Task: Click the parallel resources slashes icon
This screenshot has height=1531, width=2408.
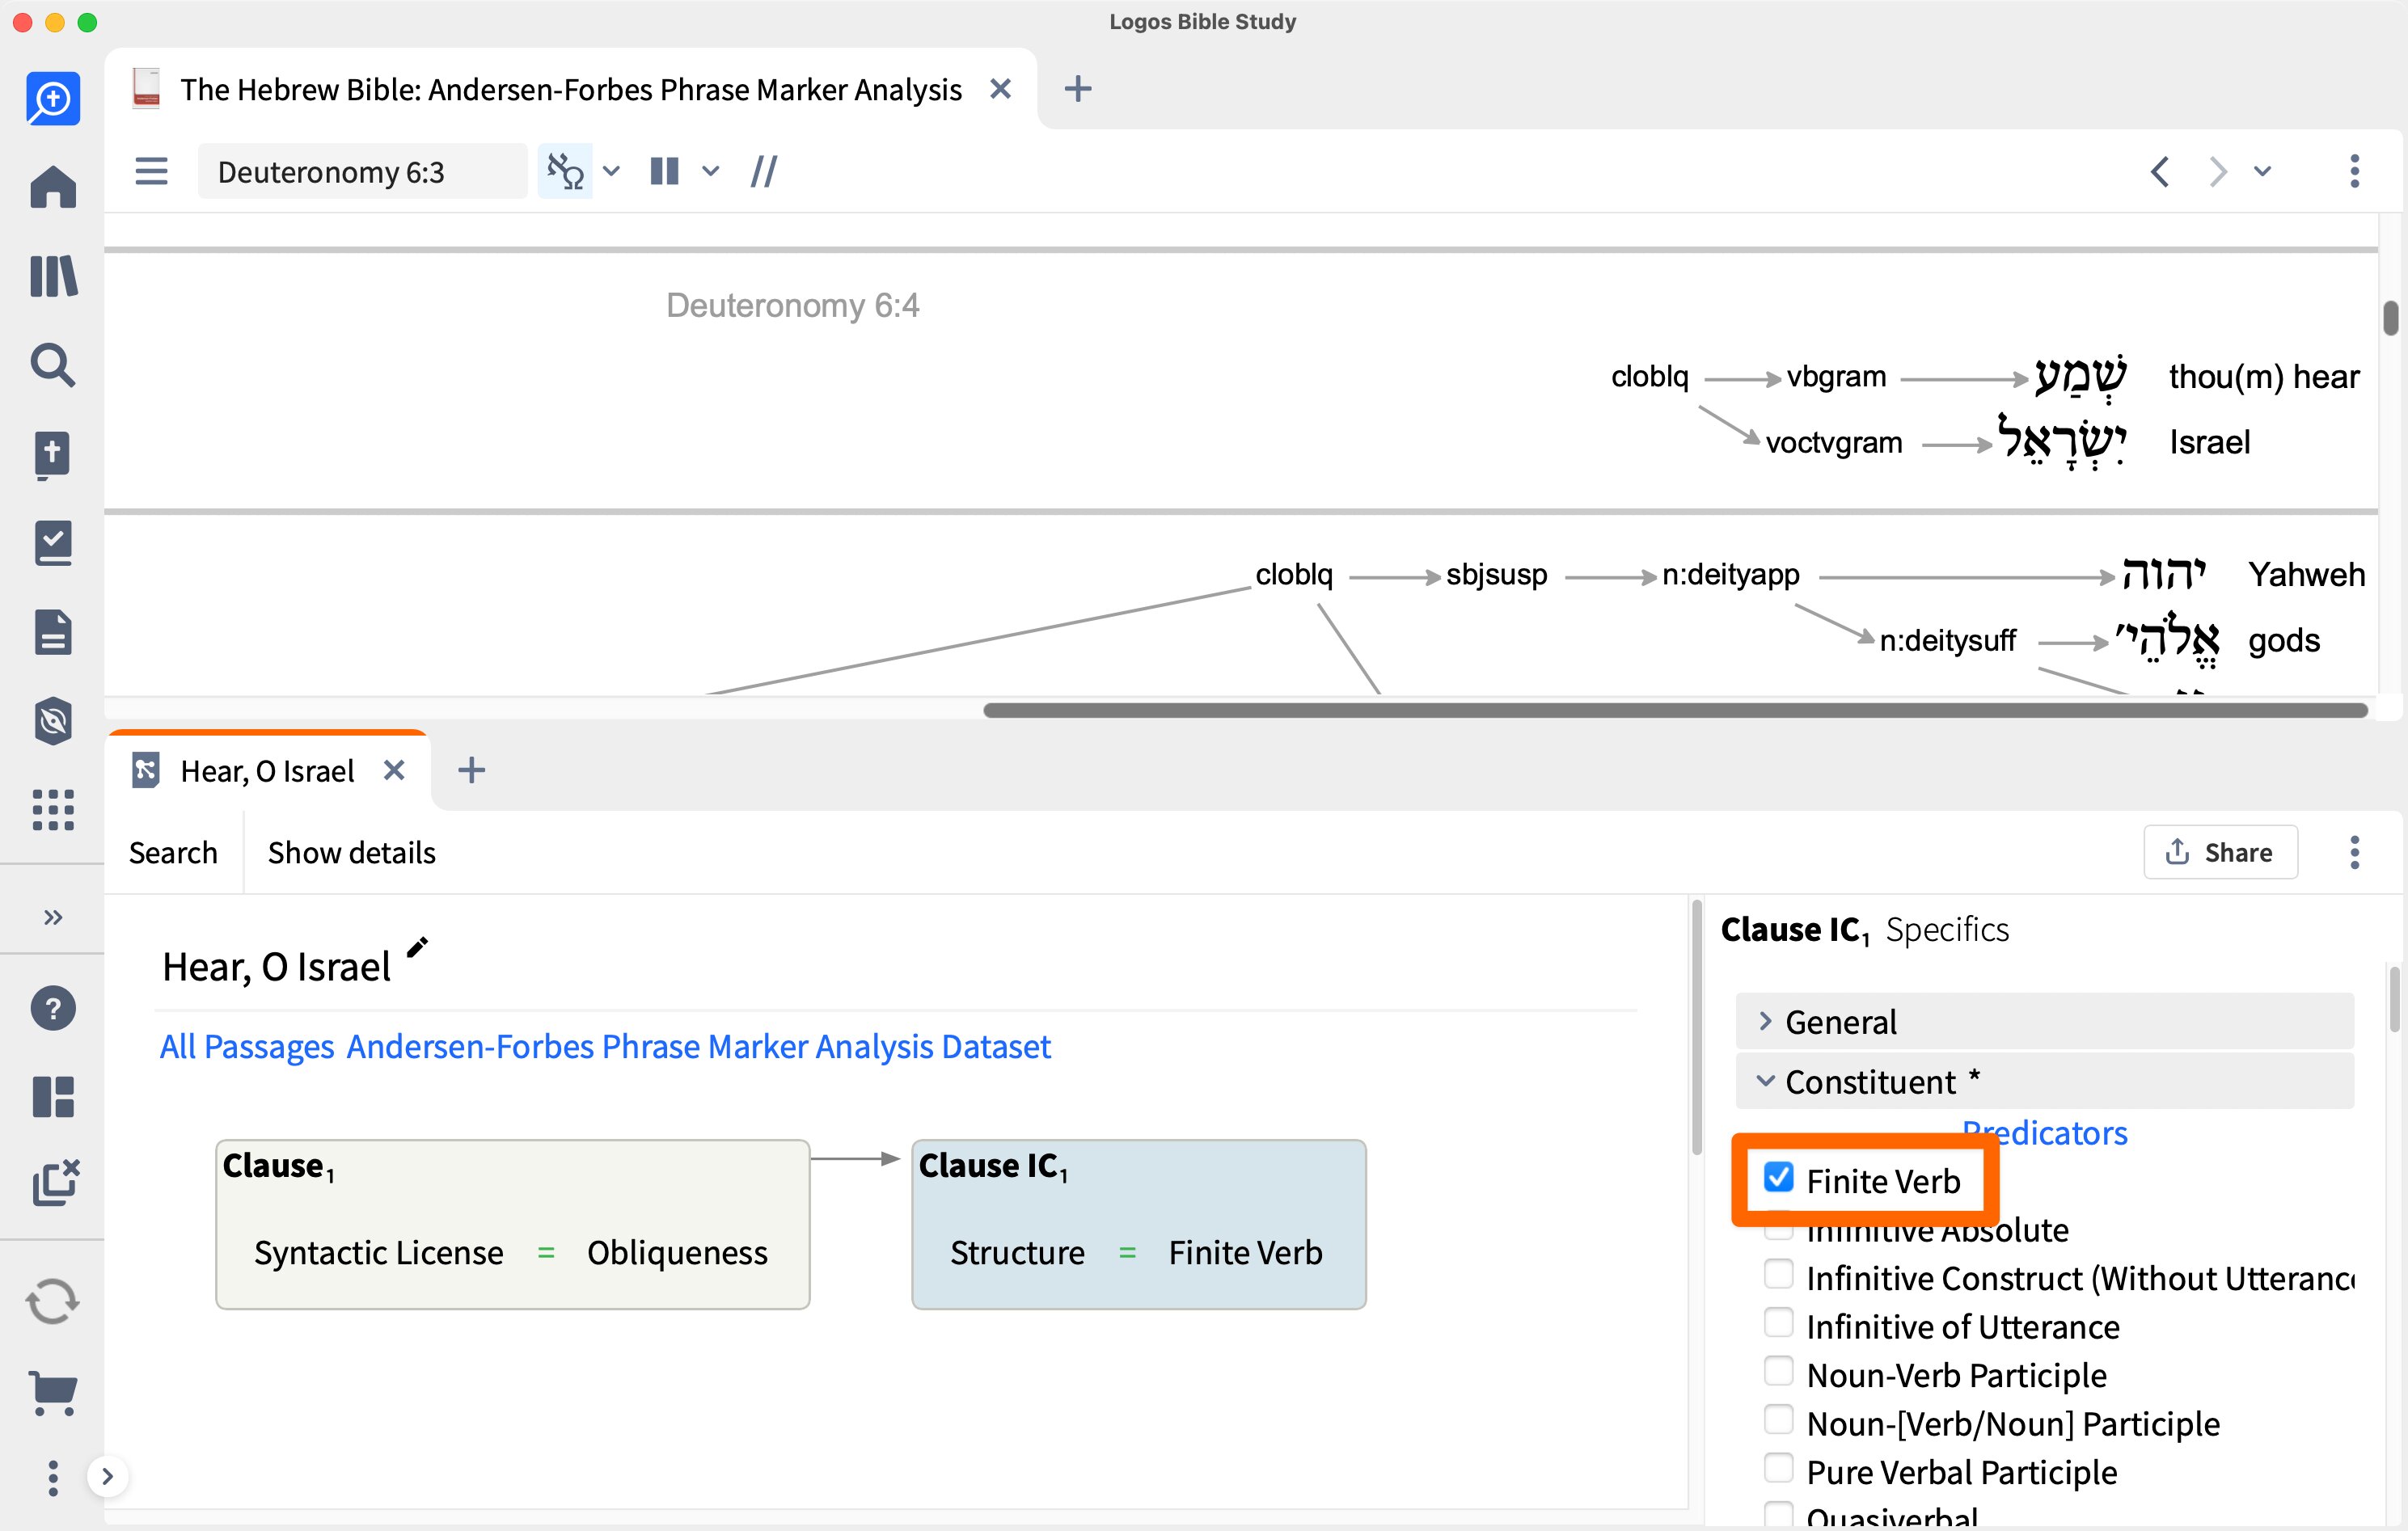Action: (764, 171)
